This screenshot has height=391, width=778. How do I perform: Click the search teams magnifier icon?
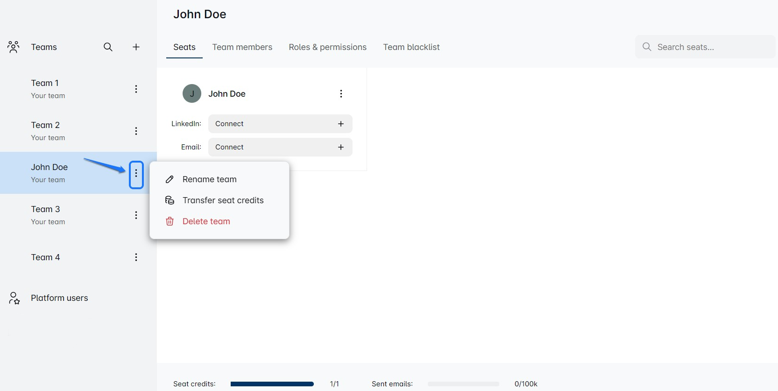tap(108, 47)
